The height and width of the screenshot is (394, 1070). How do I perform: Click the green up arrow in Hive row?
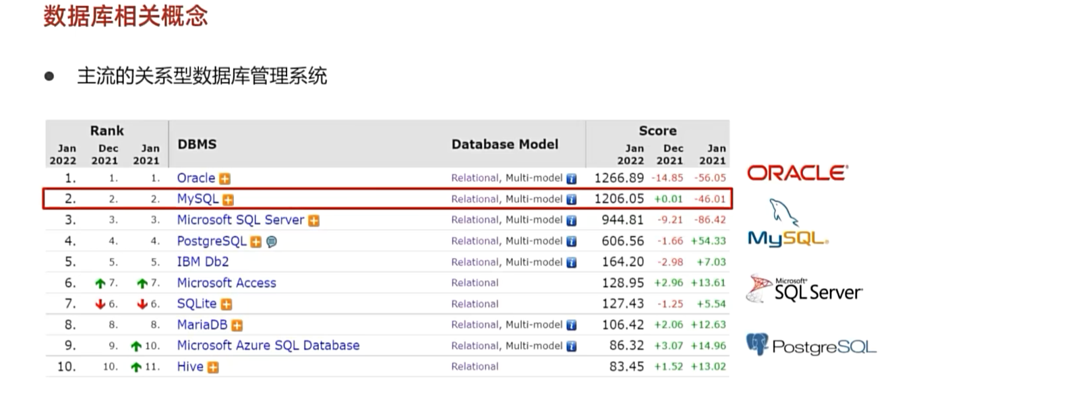click(x=136, y=367)
